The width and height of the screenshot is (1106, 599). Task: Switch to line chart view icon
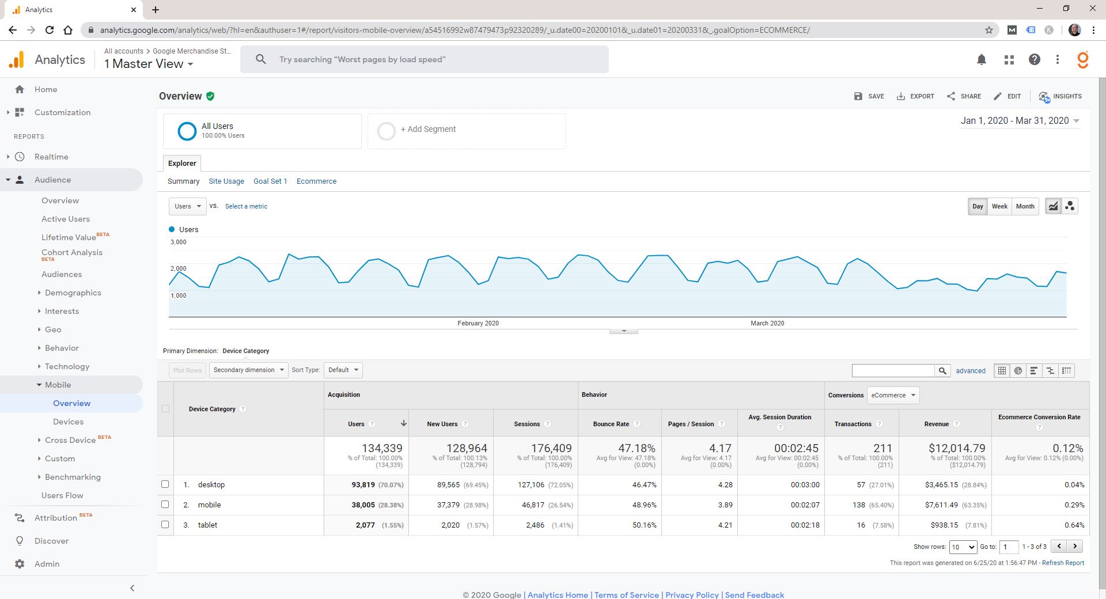[1054, 206]
